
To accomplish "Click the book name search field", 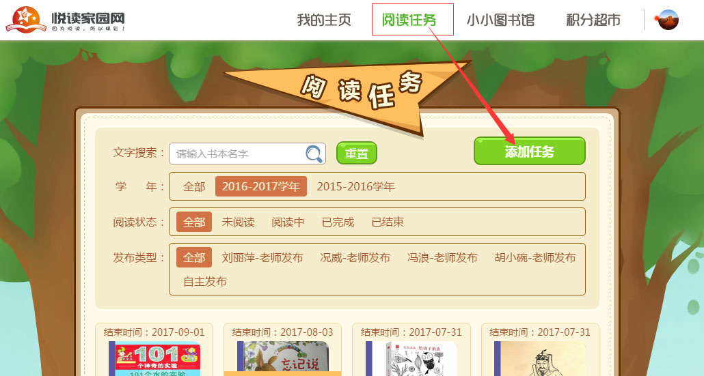I will click(x=247, y=154).
